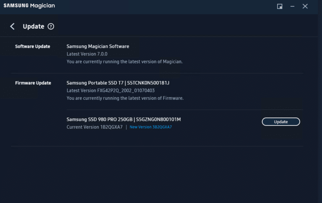
Task: Go back using the left arrow icon
Action: 12,26
